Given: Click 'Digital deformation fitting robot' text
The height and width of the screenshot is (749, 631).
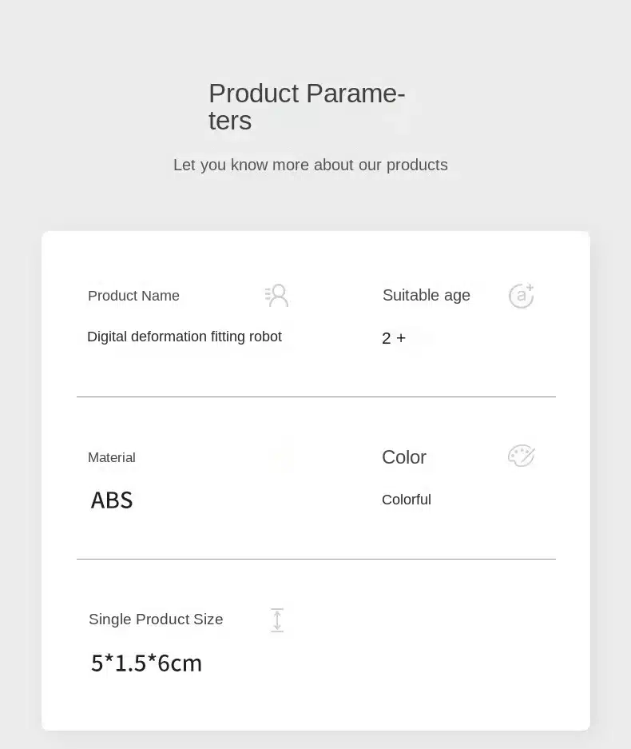Looking at the screenshot, I should coord(185,337).
